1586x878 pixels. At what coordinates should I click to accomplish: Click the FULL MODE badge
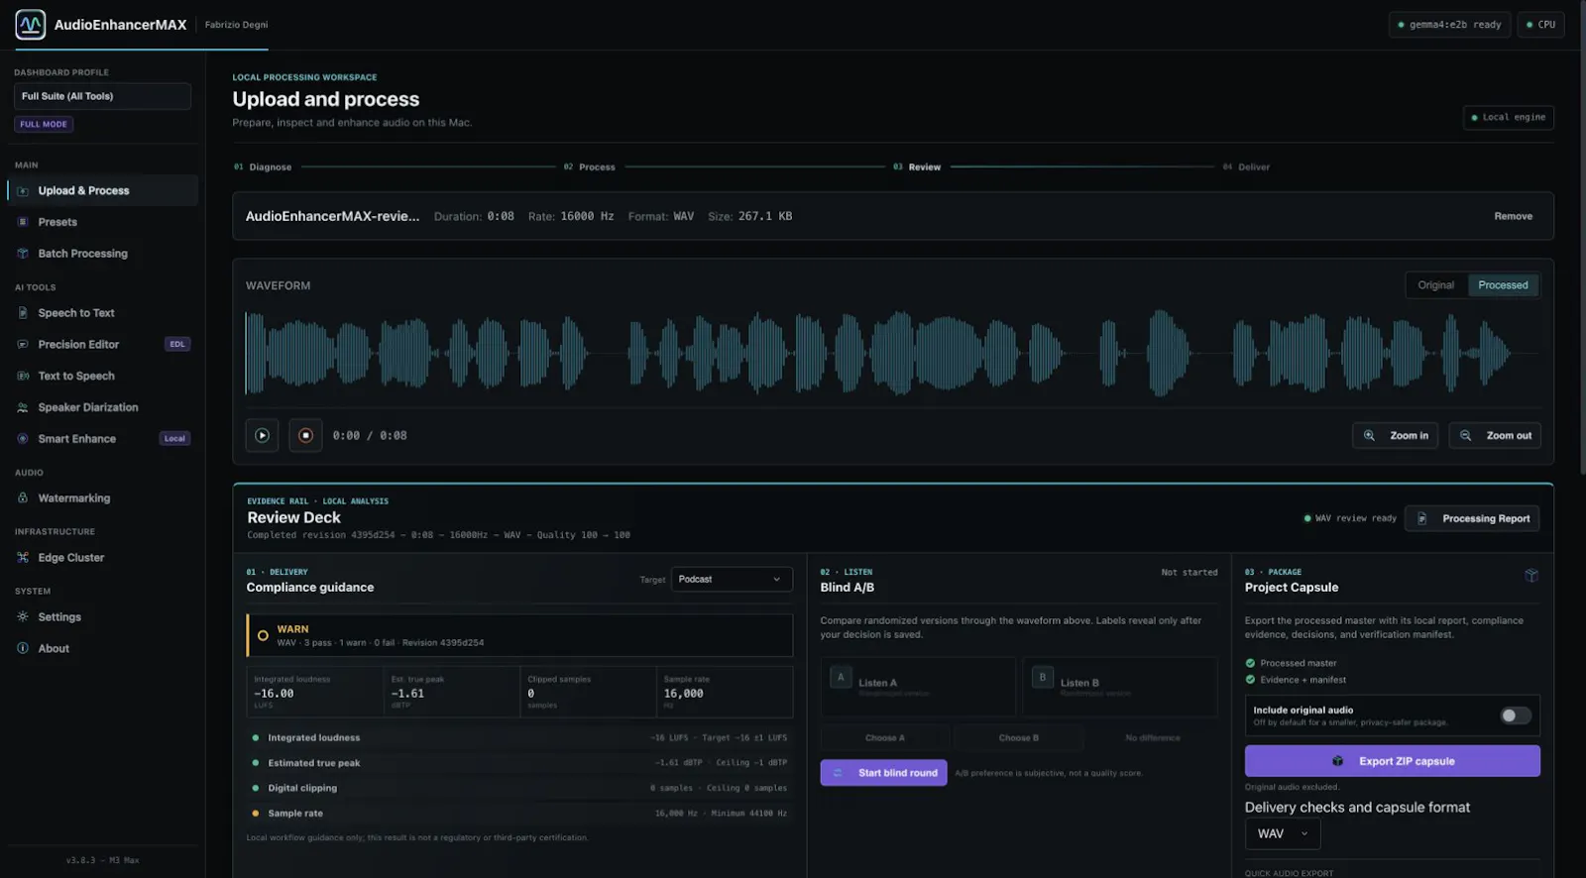coord(44,125)
